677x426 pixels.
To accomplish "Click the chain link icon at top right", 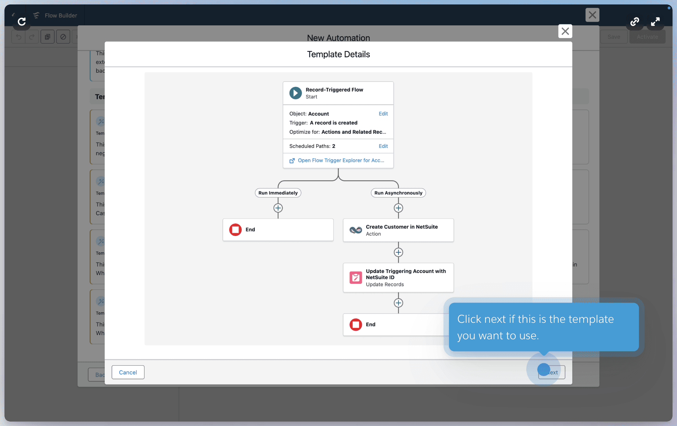I will pos(634,22).
